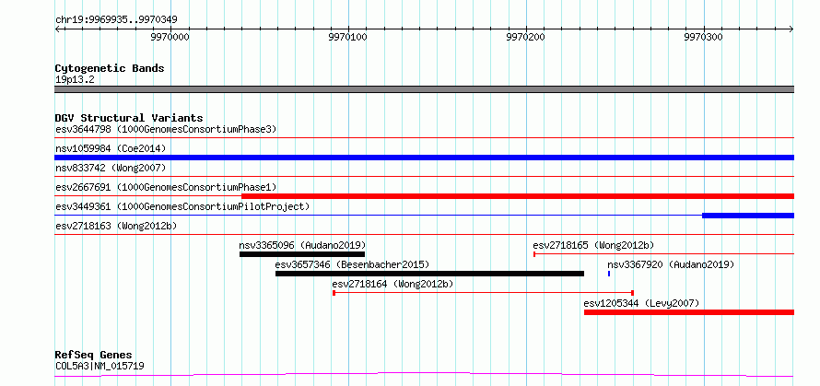The image size is (820, 386).
Task: Select the nsv3365096 (Audano2019) label
Action: pyautogui.click(x=302, y=245)
